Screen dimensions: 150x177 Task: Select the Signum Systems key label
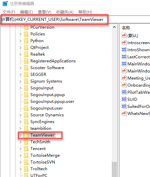coord(46,81)
